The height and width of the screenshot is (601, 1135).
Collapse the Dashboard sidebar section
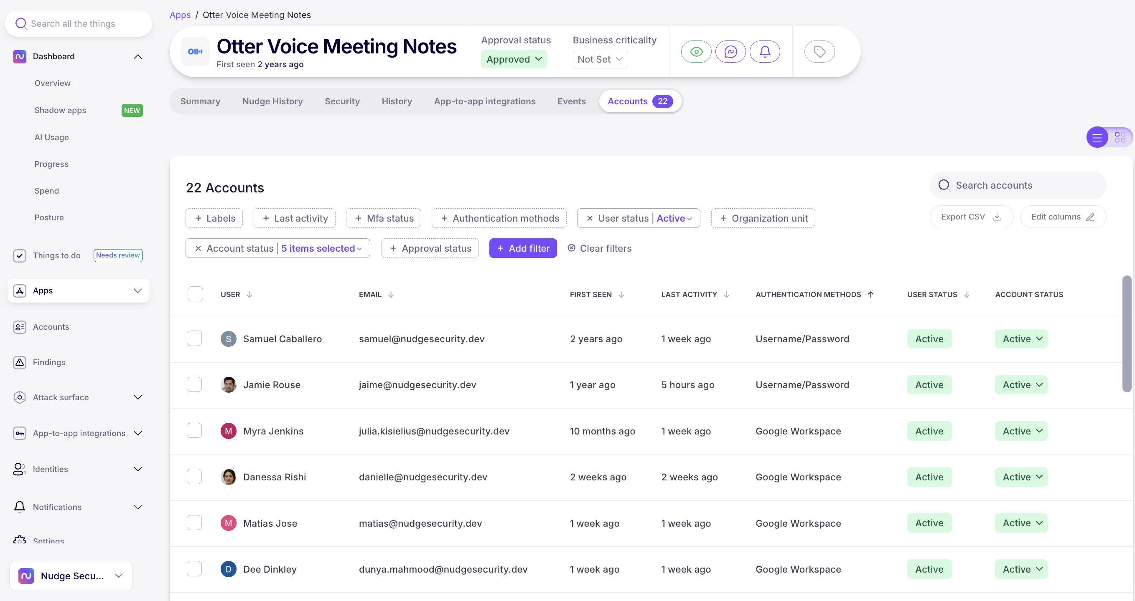point(138,56)
